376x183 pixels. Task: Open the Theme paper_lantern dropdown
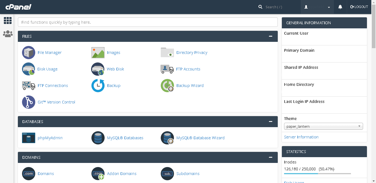[323, 126]
